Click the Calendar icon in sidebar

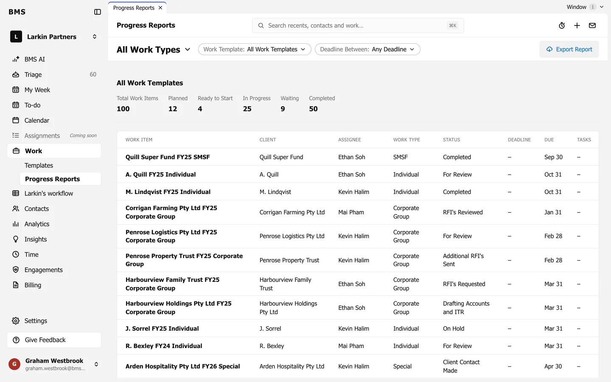[16, 121]
